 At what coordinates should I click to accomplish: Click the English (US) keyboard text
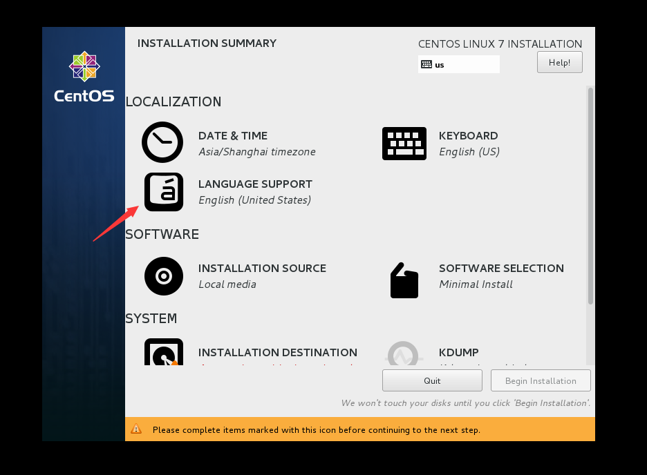pos(469,152)
